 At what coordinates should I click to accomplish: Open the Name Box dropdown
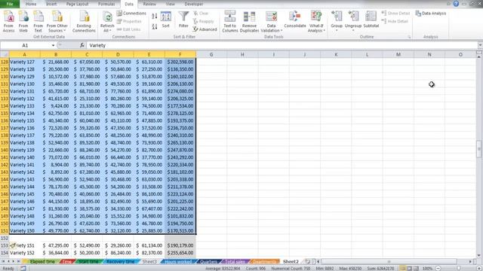53,45
